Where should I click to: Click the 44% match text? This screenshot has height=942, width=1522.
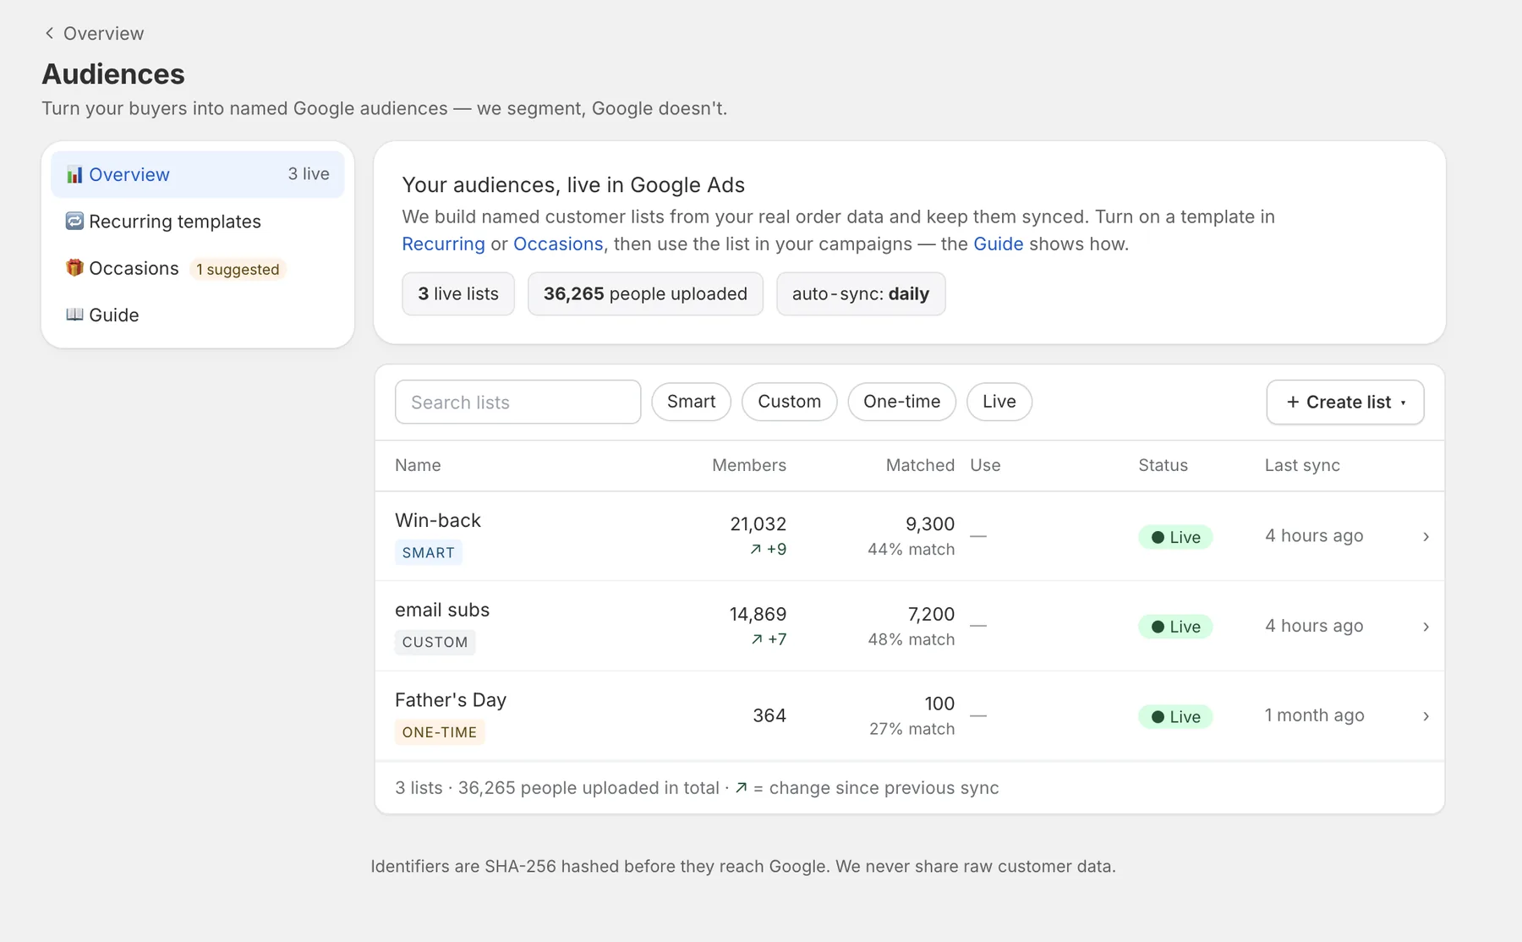coord(911,550)
